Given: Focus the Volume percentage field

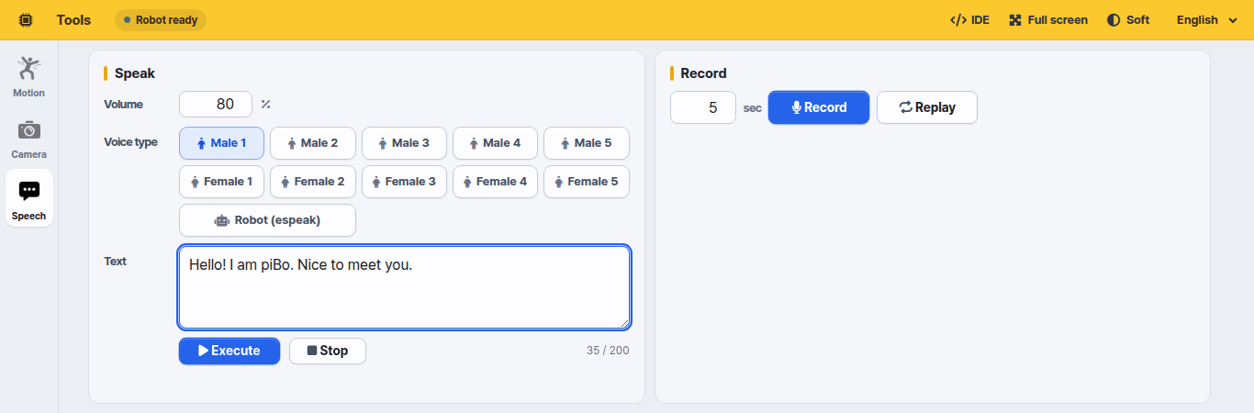Looking at the screenshot, I should point(216,104).
